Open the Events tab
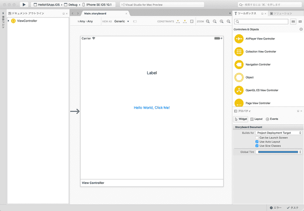Viewport: 304px width, 211px height. tap(271, 119)
